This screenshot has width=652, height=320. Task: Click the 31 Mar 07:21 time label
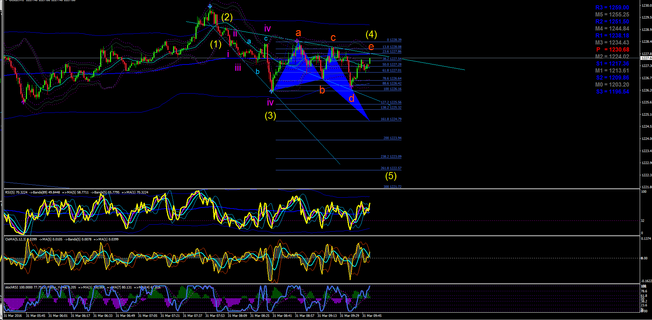(x=170, y=316)
